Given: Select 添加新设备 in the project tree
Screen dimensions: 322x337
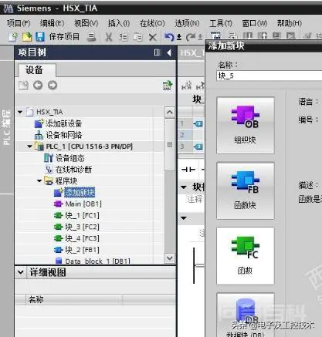Looking at the screenshot, I should click(x=64, y=123).
